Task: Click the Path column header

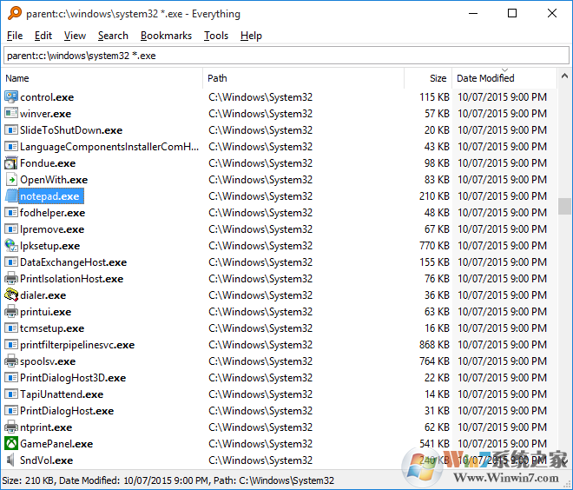Action: pos(304,78)
